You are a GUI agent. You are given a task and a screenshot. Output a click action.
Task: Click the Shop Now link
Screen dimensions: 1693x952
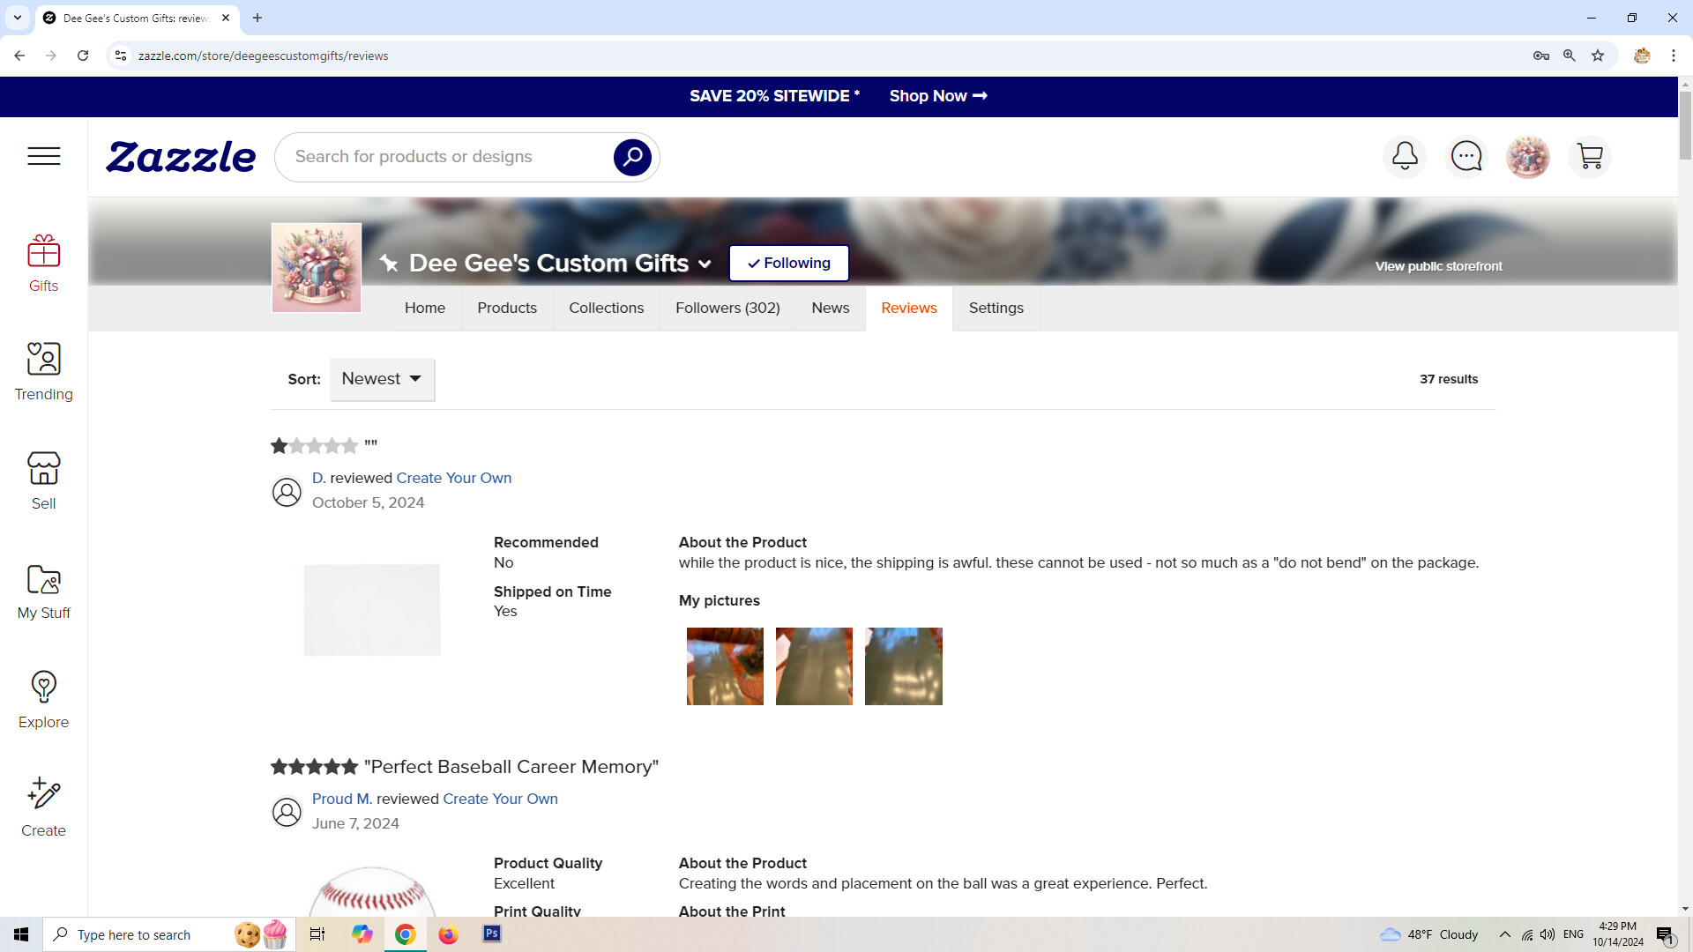point(938,96)
